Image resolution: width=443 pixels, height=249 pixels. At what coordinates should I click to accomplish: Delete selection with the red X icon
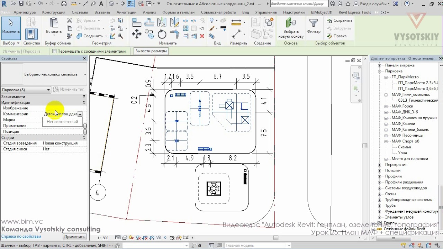point(202,36)
